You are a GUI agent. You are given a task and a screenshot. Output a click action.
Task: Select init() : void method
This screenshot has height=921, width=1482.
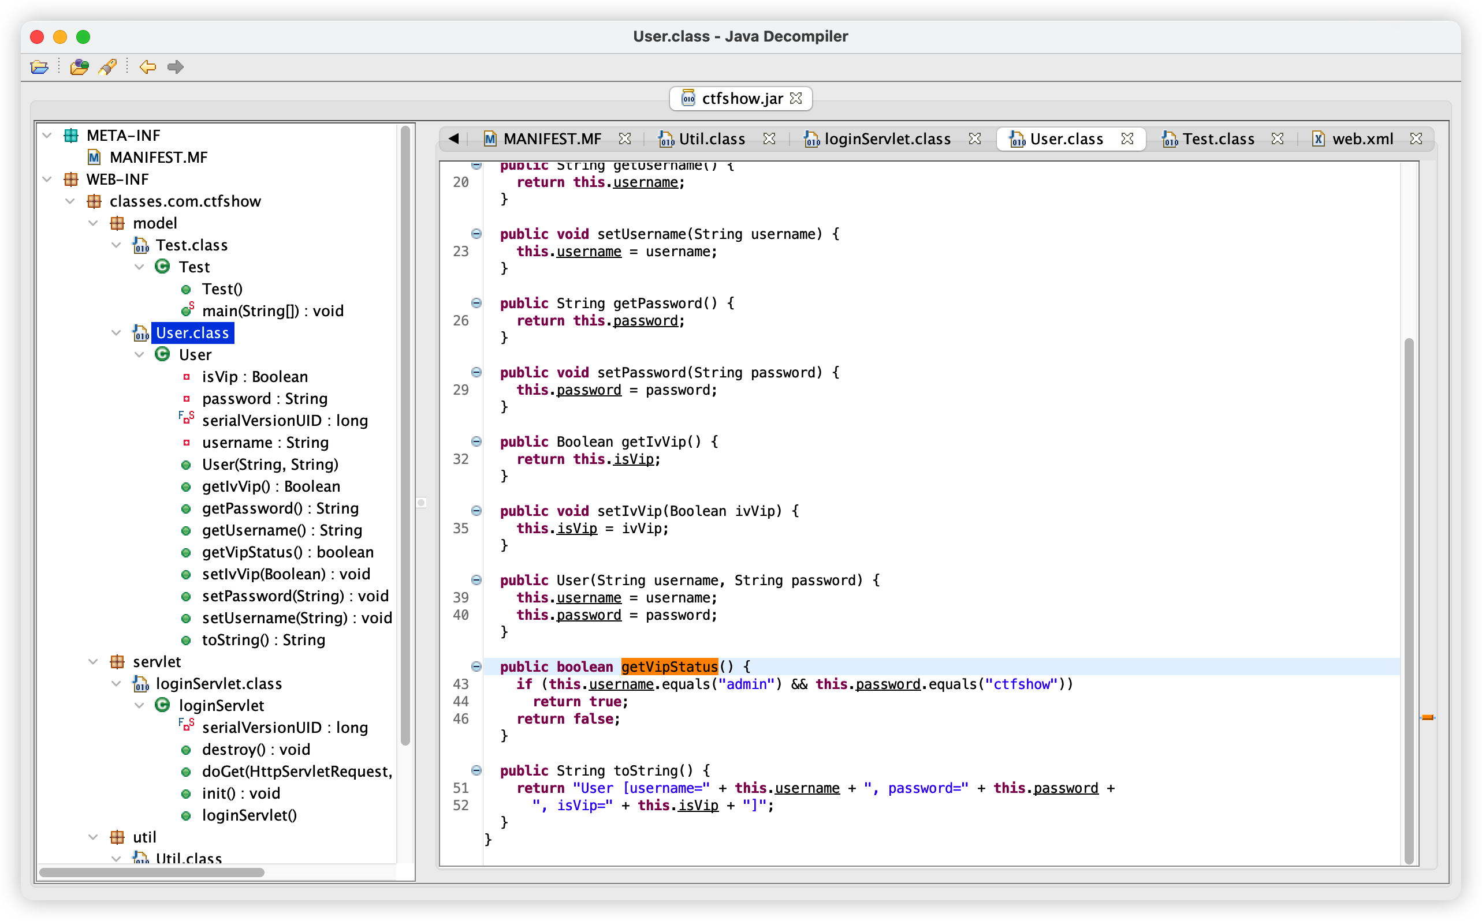[241, 793]
